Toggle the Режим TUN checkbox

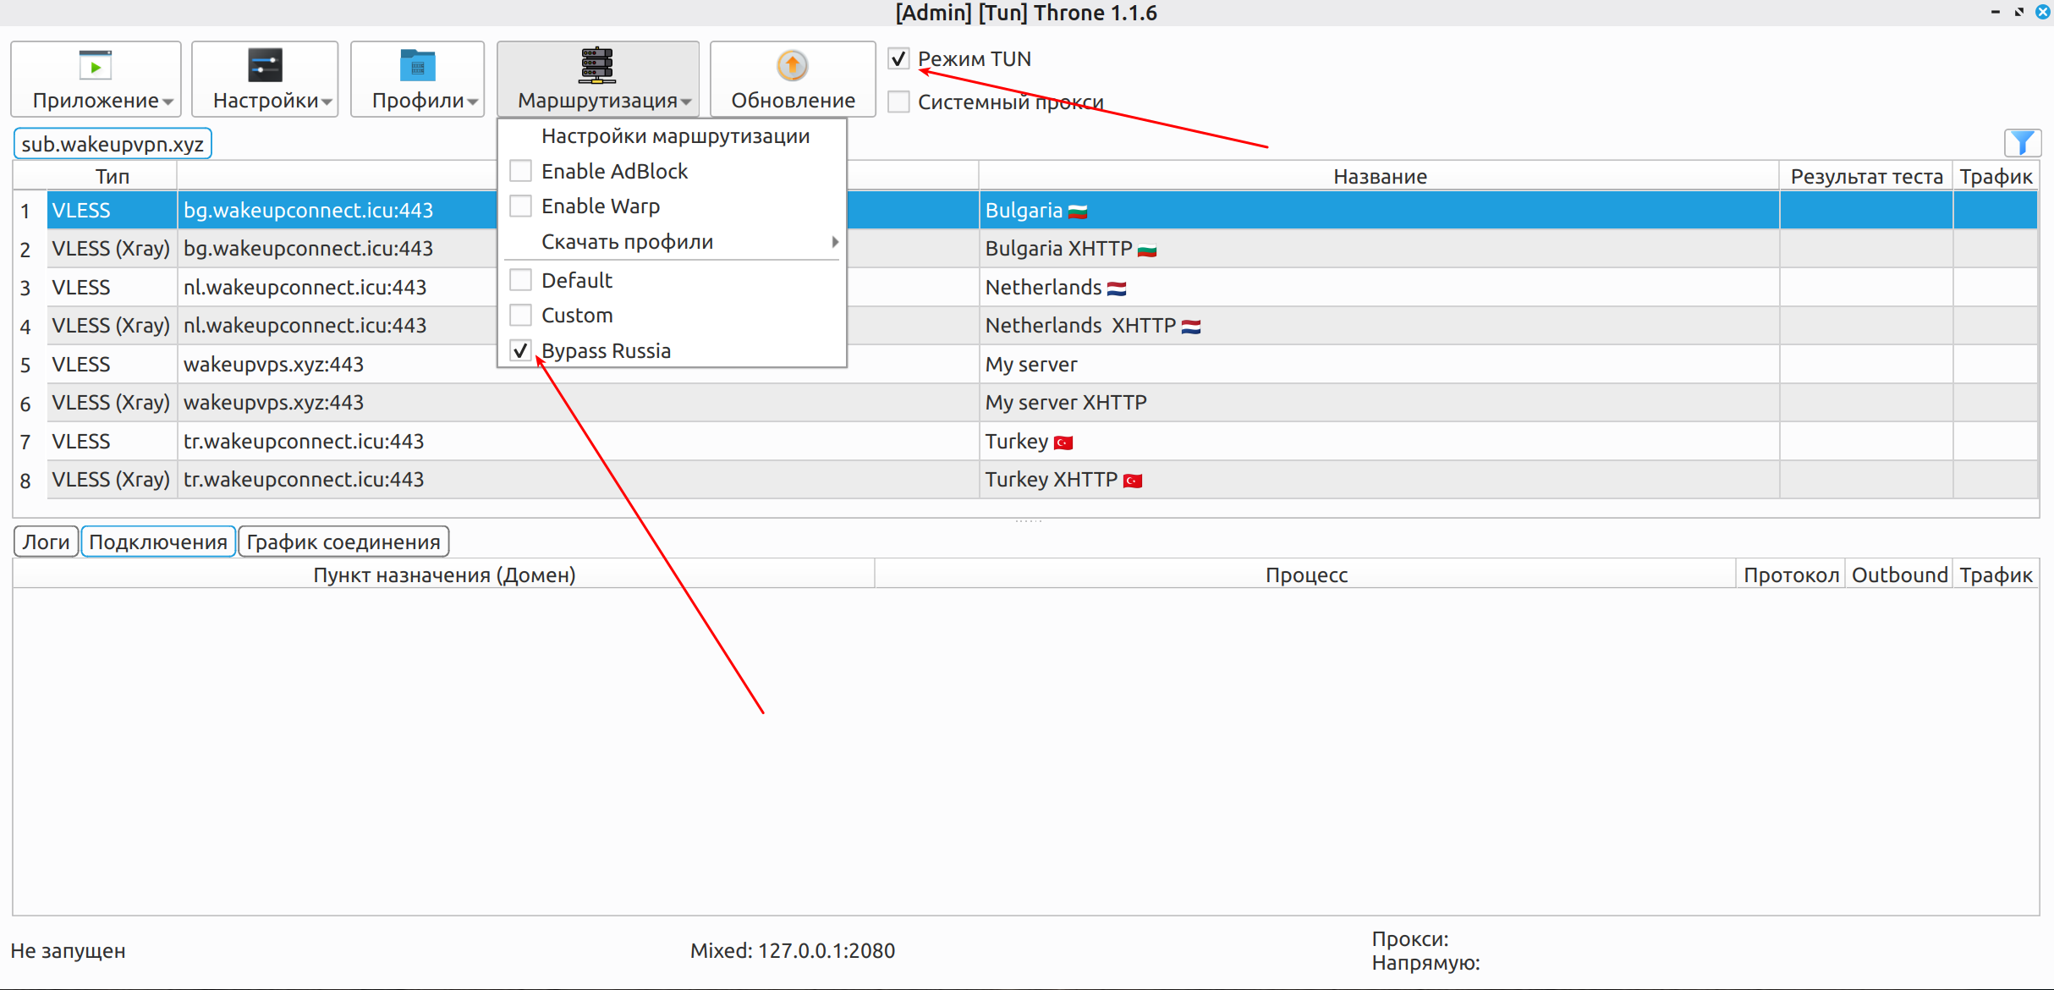898,58
